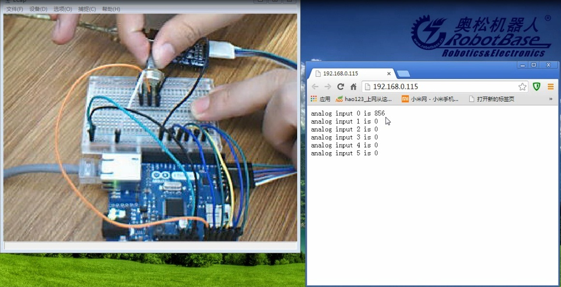The height and width of the screenshot is (287, 561).
Task: Open the 应用 apps bookmark
Action: (320, 99)
